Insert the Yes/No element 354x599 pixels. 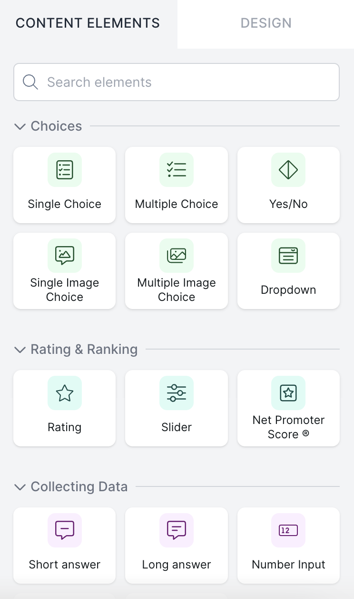click(x=288, y=185)
